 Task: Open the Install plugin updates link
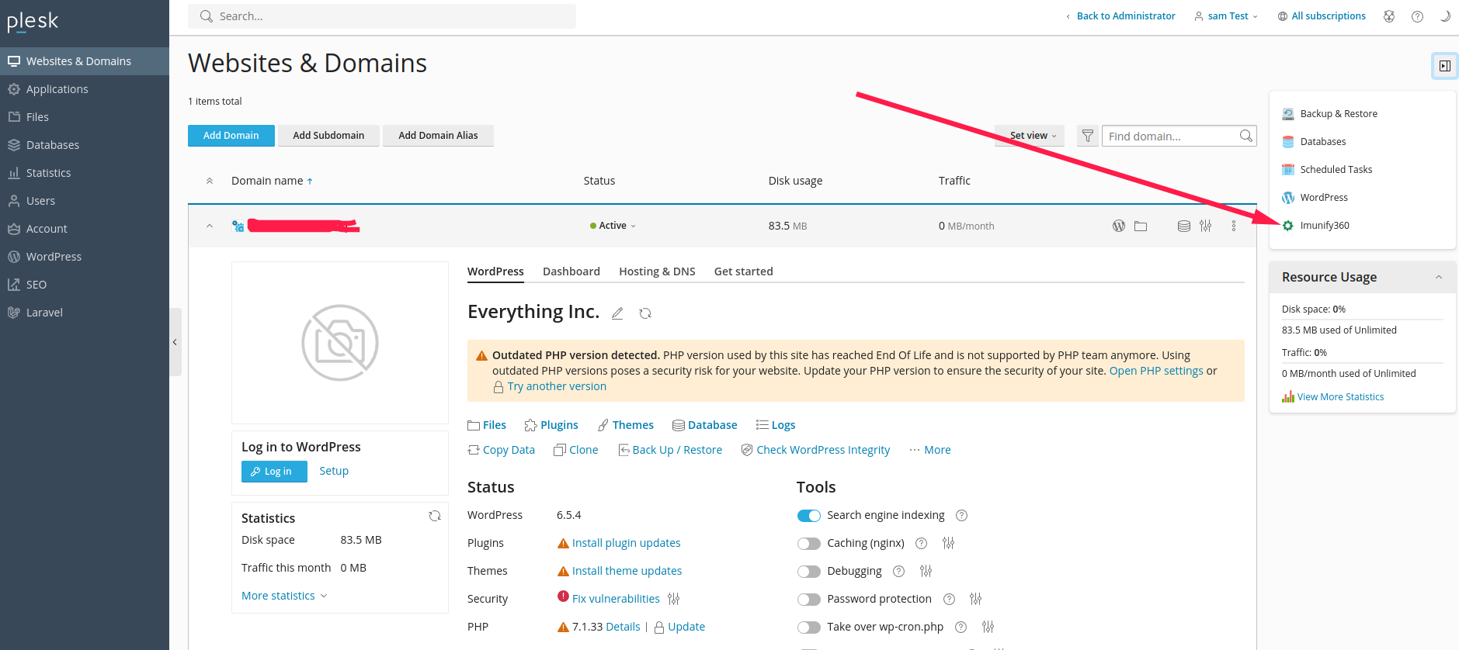pos(626,543)
